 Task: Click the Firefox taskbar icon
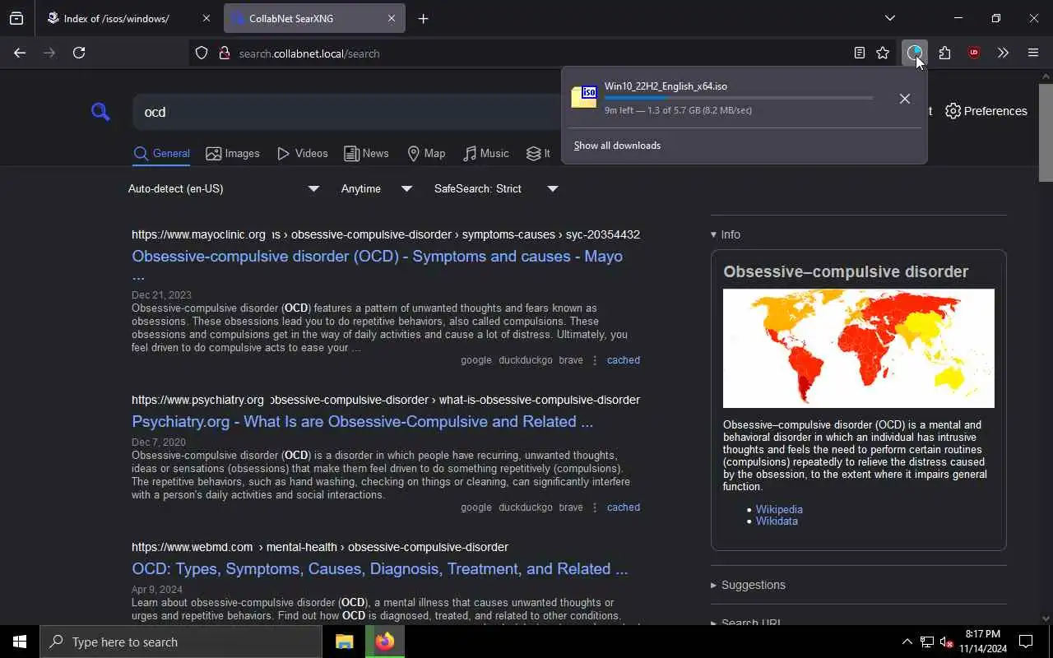pyautogui.click(x=384, y=642)
